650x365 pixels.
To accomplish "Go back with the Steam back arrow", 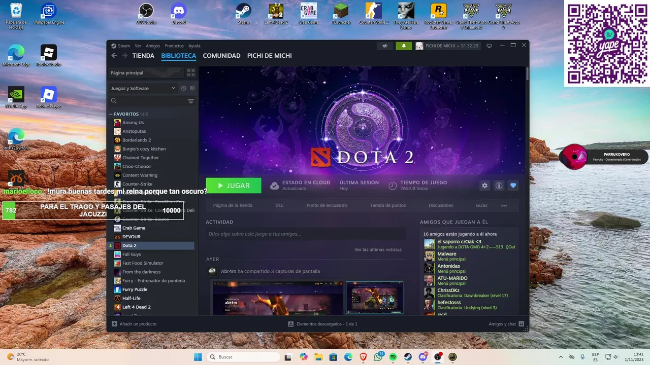I will (114, 56).
